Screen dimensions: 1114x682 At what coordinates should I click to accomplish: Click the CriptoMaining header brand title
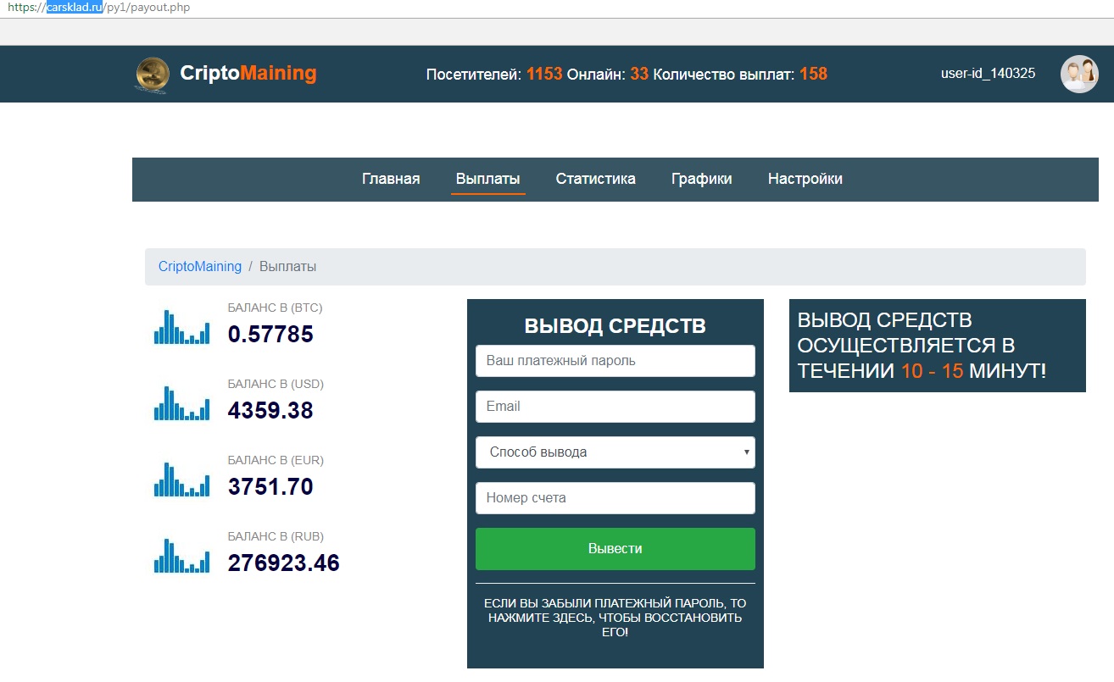(248, 73)
